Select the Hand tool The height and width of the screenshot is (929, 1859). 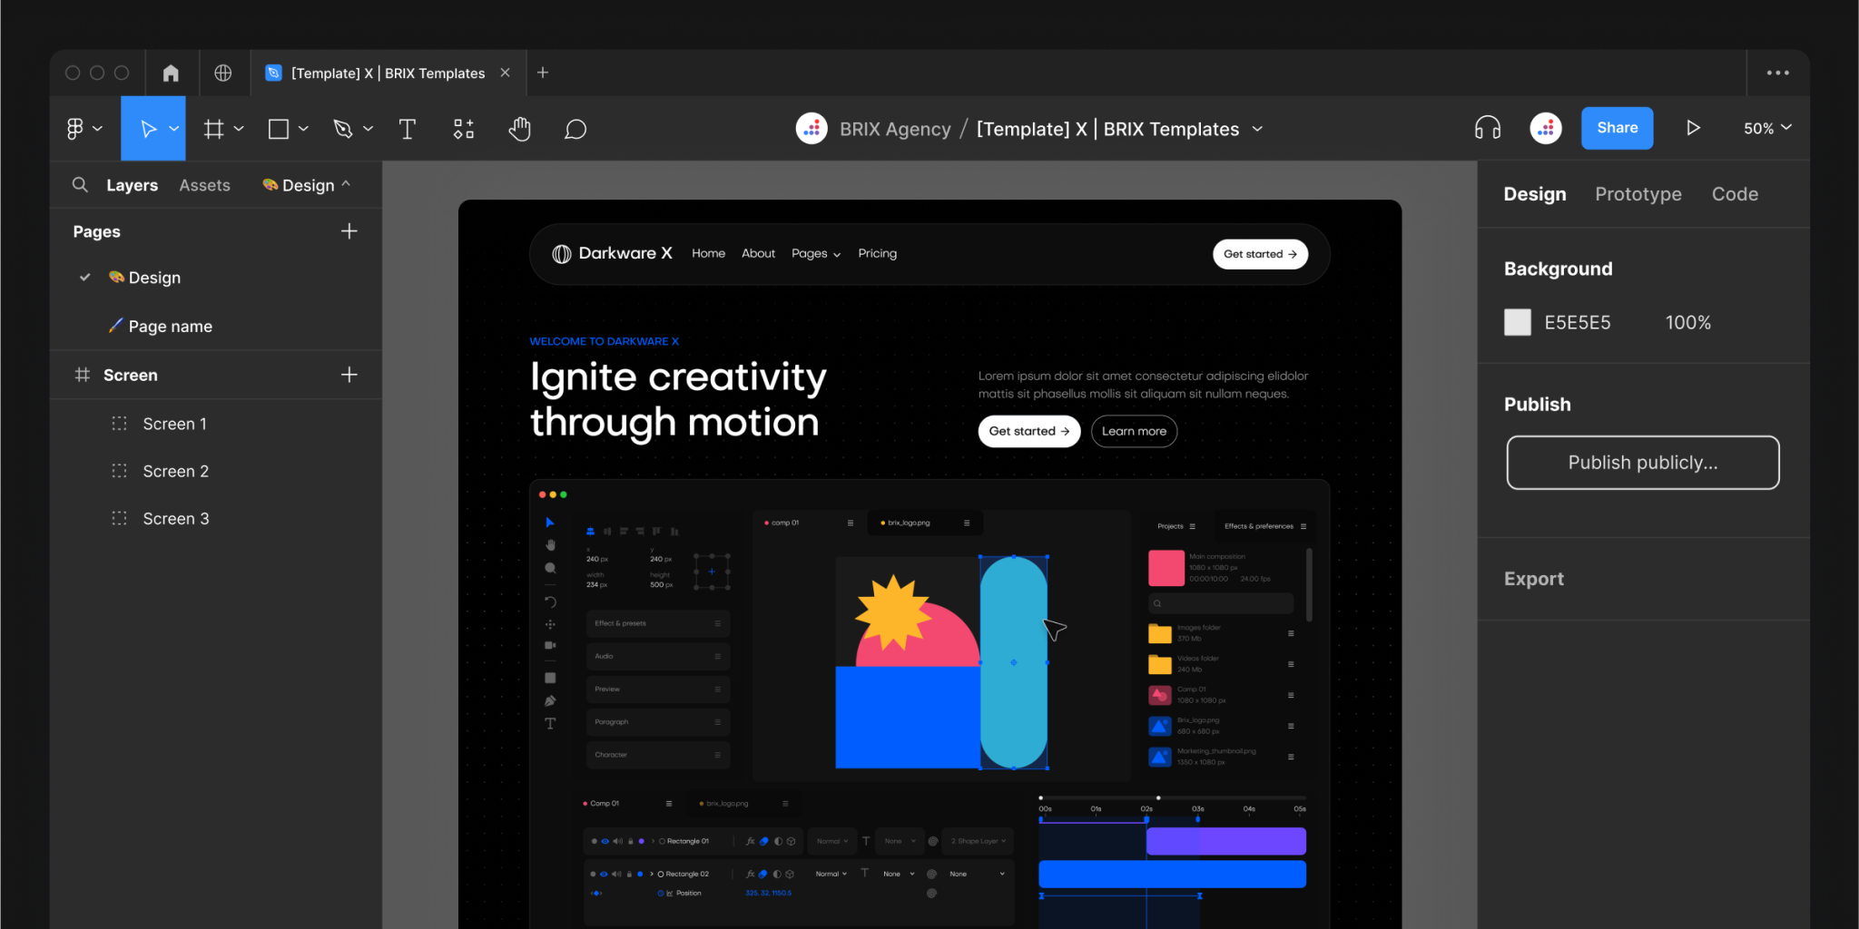pyautogui.click(x=519, y=128)
